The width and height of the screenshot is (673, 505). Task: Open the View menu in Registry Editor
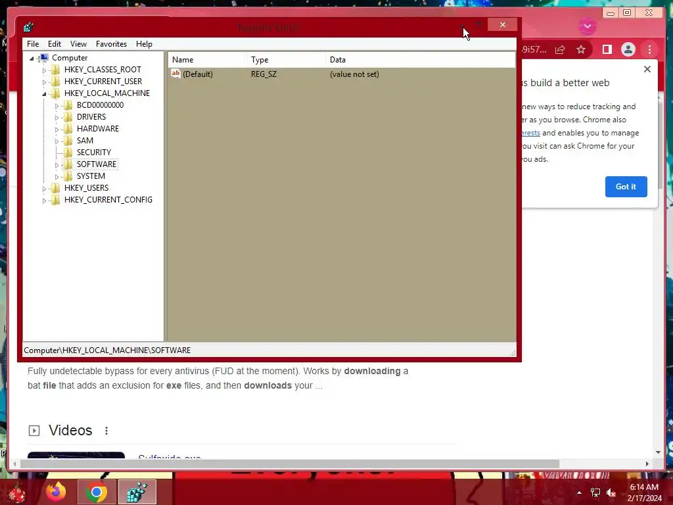[x=78, y=44]
